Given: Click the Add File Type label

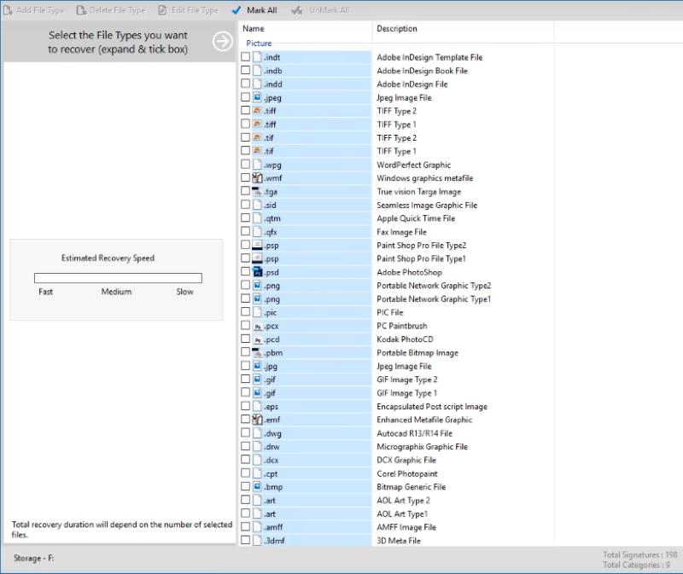Looking at the screenshot, I should click(x=40, y=10).
